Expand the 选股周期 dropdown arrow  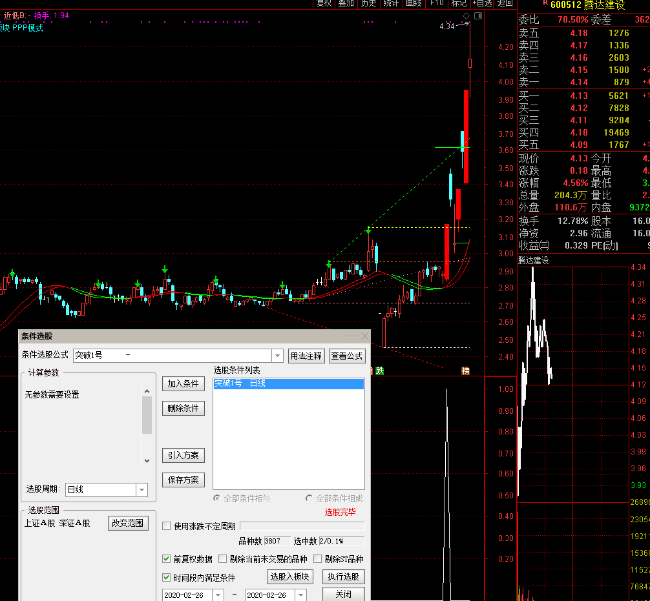(x=142, y=489)
